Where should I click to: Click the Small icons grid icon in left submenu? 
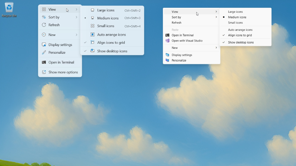(92, 26)
